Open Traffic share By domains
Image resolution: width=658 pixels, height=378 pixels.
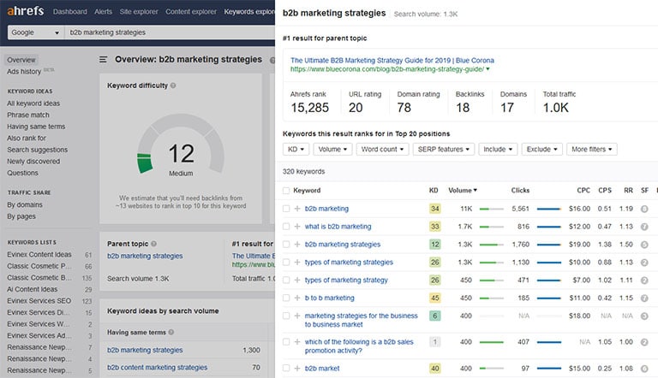(x=25, y=204)
